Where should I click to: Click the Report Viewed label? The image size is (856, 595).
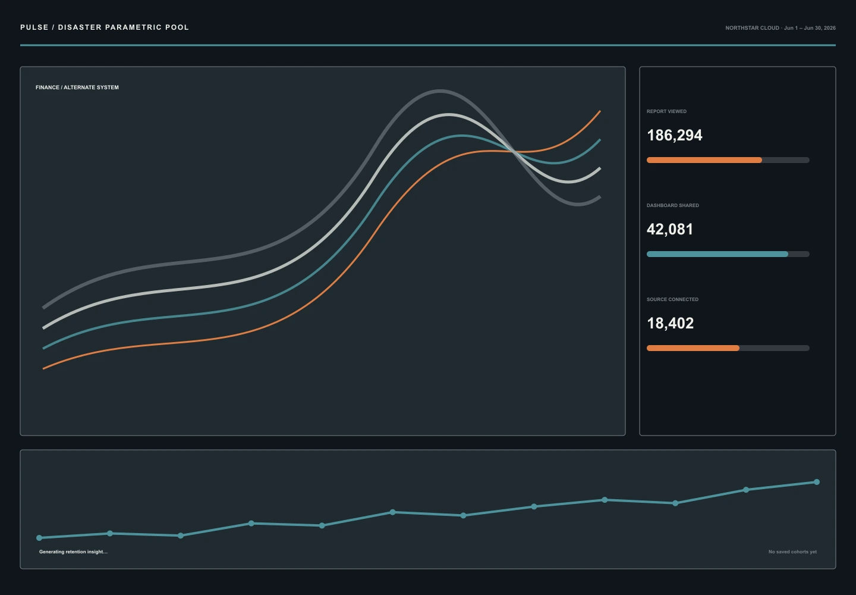(x=666, y=111)
